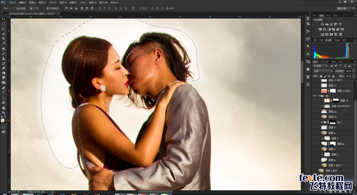Open the blend mode 正常 dropdown
Image resolution: width=357 pixels, height=195 pixels.
[x=323, y=71]
